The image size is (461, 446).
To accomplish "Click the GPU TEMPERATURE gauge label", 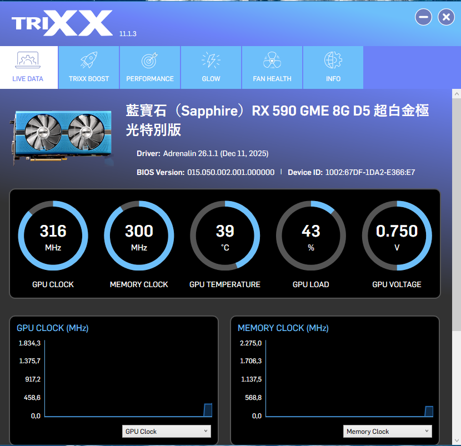I will coord(225,284).
